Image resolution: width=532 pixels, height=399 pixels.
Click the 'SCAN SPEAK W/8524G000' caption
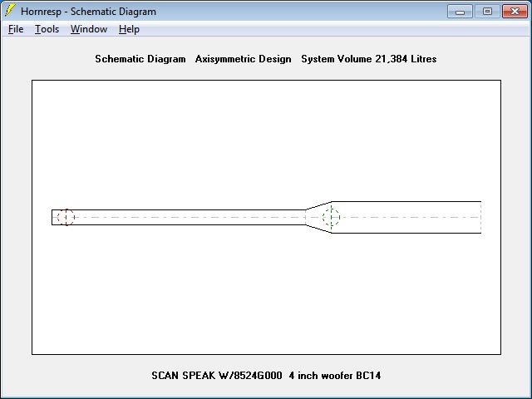pos(217,376)
